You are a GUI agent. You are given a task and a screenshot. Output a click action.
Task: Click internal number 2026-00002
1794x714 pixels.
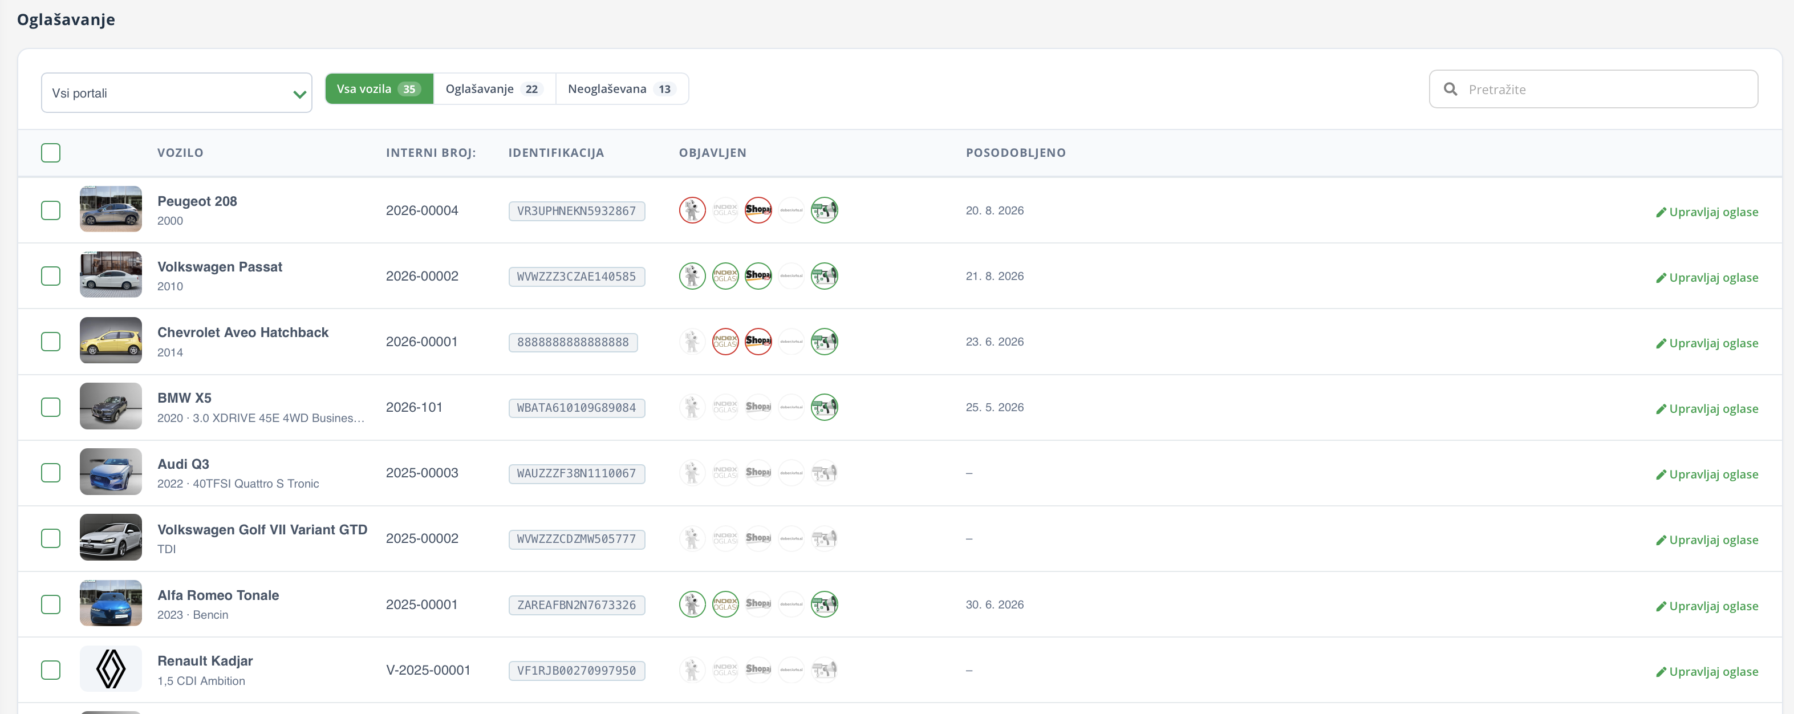pyautogui.click(x=422, y=276)
